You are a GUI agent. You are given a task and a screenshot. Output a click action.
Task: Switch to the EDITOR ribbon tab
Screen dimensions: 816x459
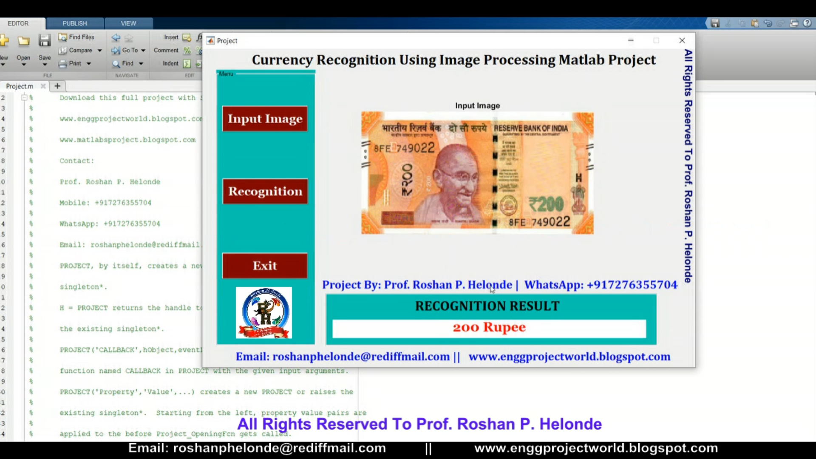click(18, 23)
